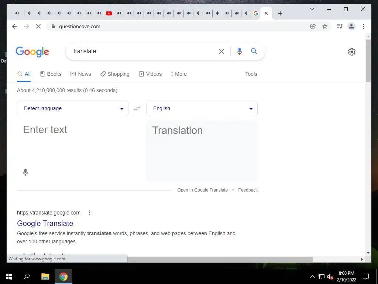Screen dimensions: 378x284
Task: Switch to the Videos tab
Action: point(150,74)
